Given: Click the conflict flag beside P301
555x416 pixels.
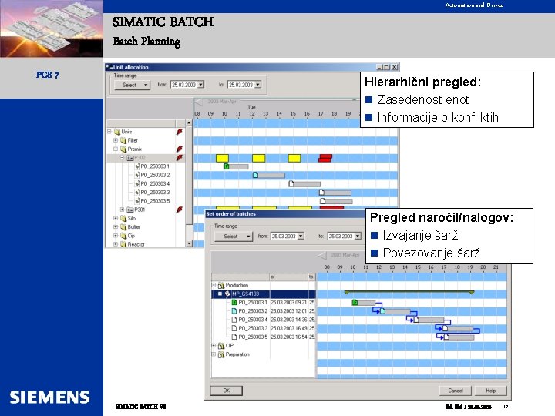Looking at the screenshot, I should click(x=180, y=210).
